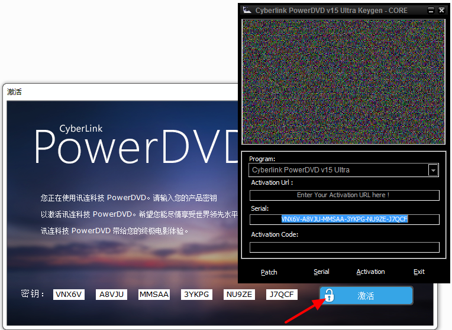Click the Serial button in Keygen
Screen dimensions: 452x330
coord(321,272)
